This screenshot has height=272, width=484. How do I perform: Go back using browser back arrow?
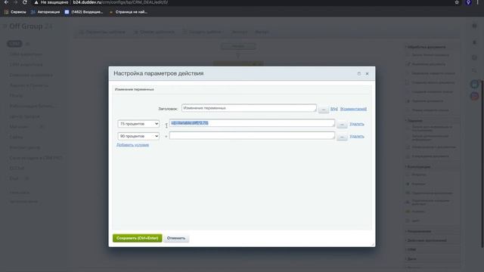pyautogui.click(x=6, y=2)
